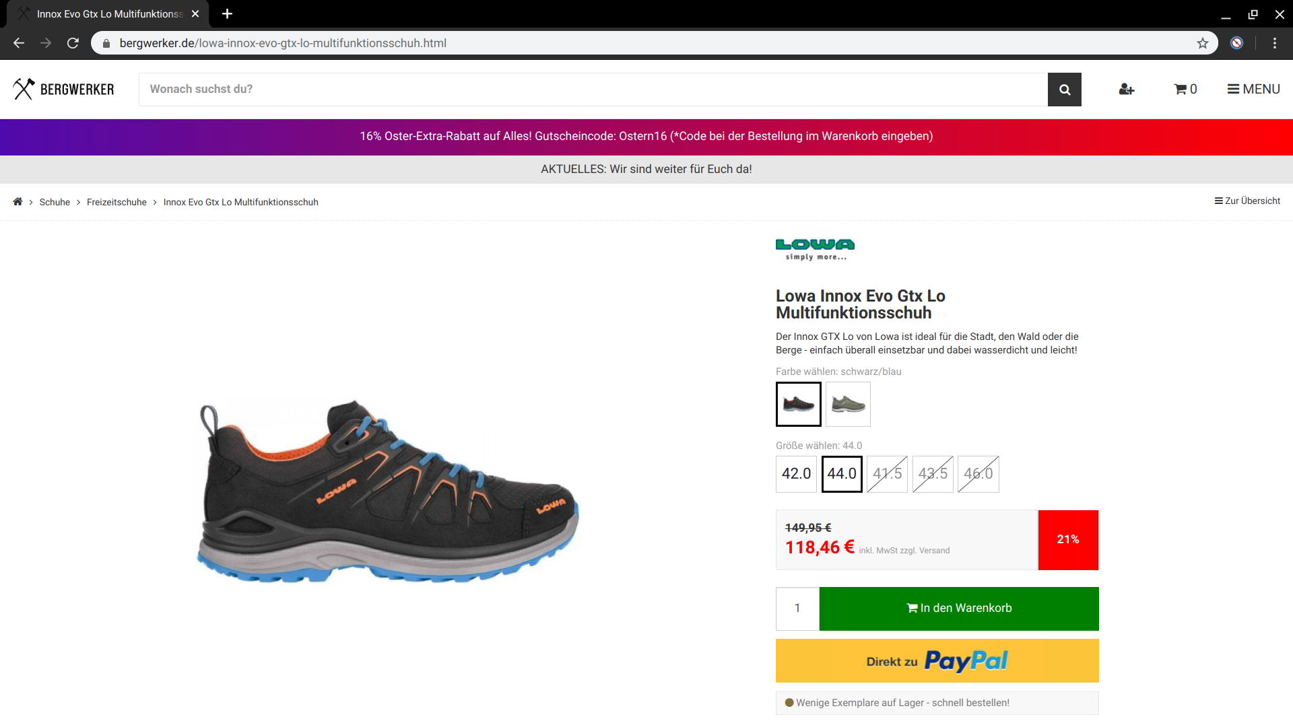This screenshot has width=1293, height=727.
Task: Go to home via breadcrumb house icon
Action: (x=18, y=202)
